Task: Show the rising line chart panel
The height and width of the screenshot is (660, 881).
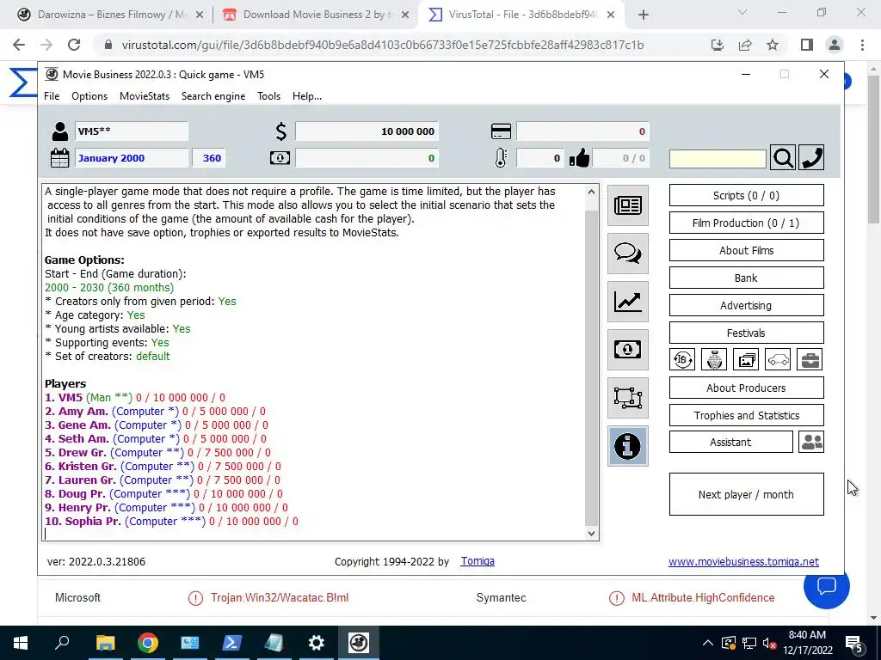Action: (627, 302)
